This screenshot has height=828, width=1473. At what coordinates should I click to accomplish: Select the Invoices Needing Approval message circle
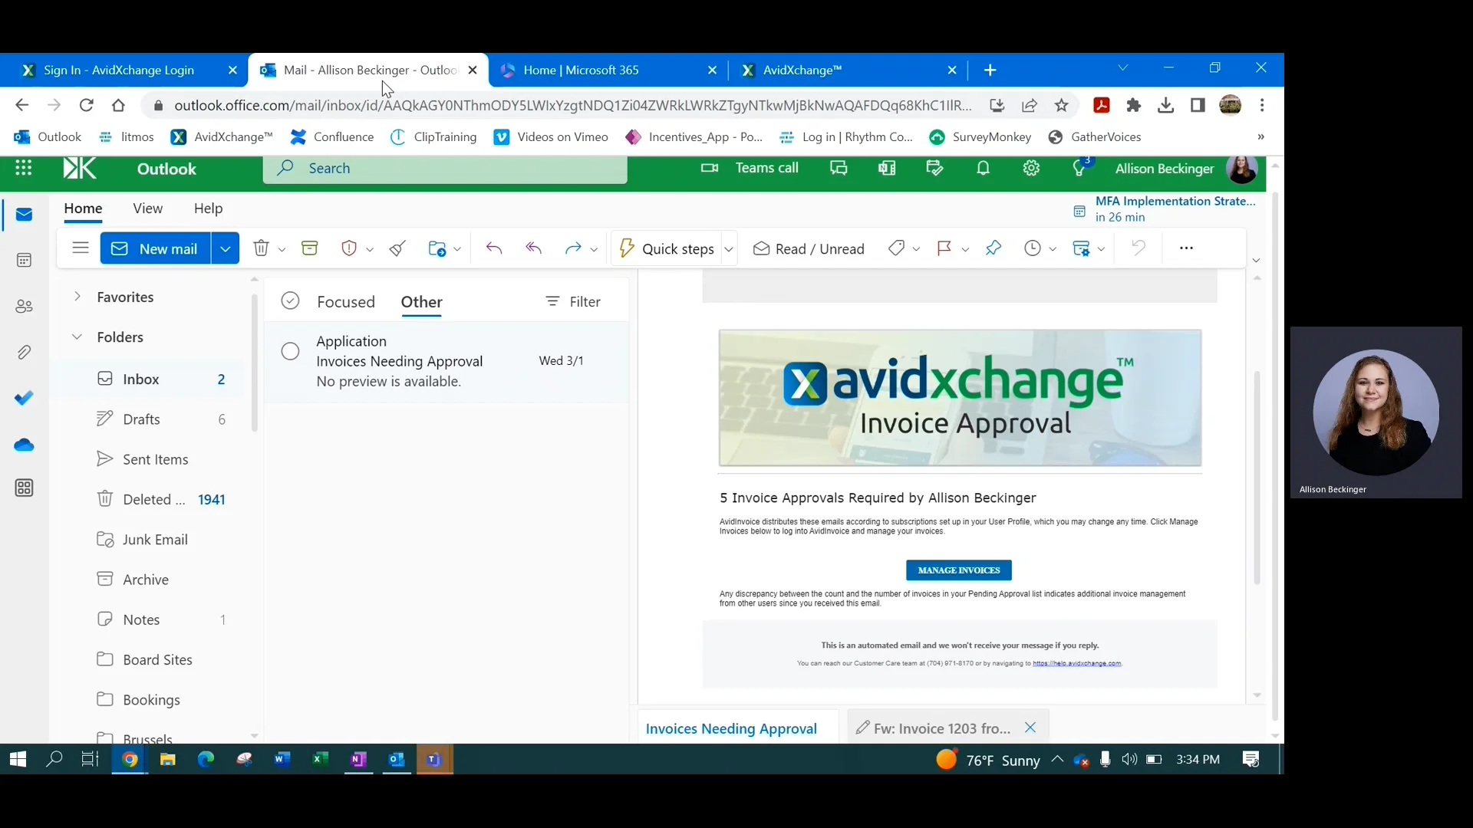290,351
